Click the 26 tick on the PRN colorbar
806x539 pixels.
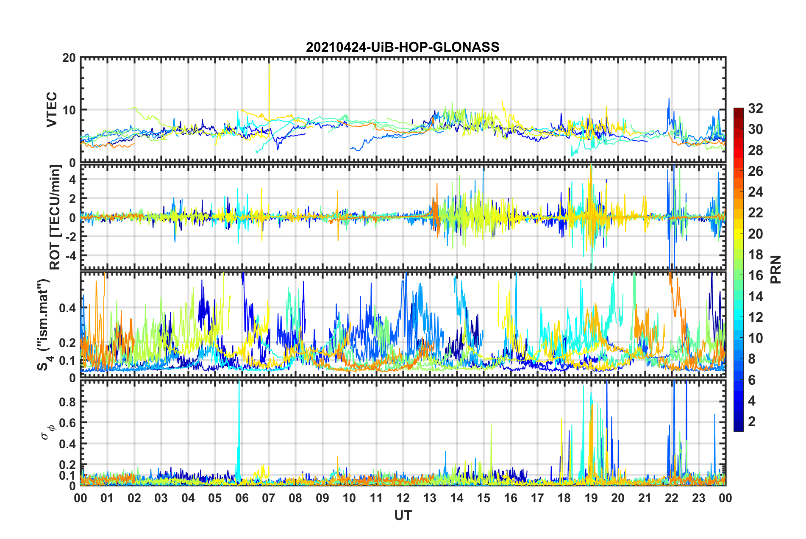coord(755,171)
